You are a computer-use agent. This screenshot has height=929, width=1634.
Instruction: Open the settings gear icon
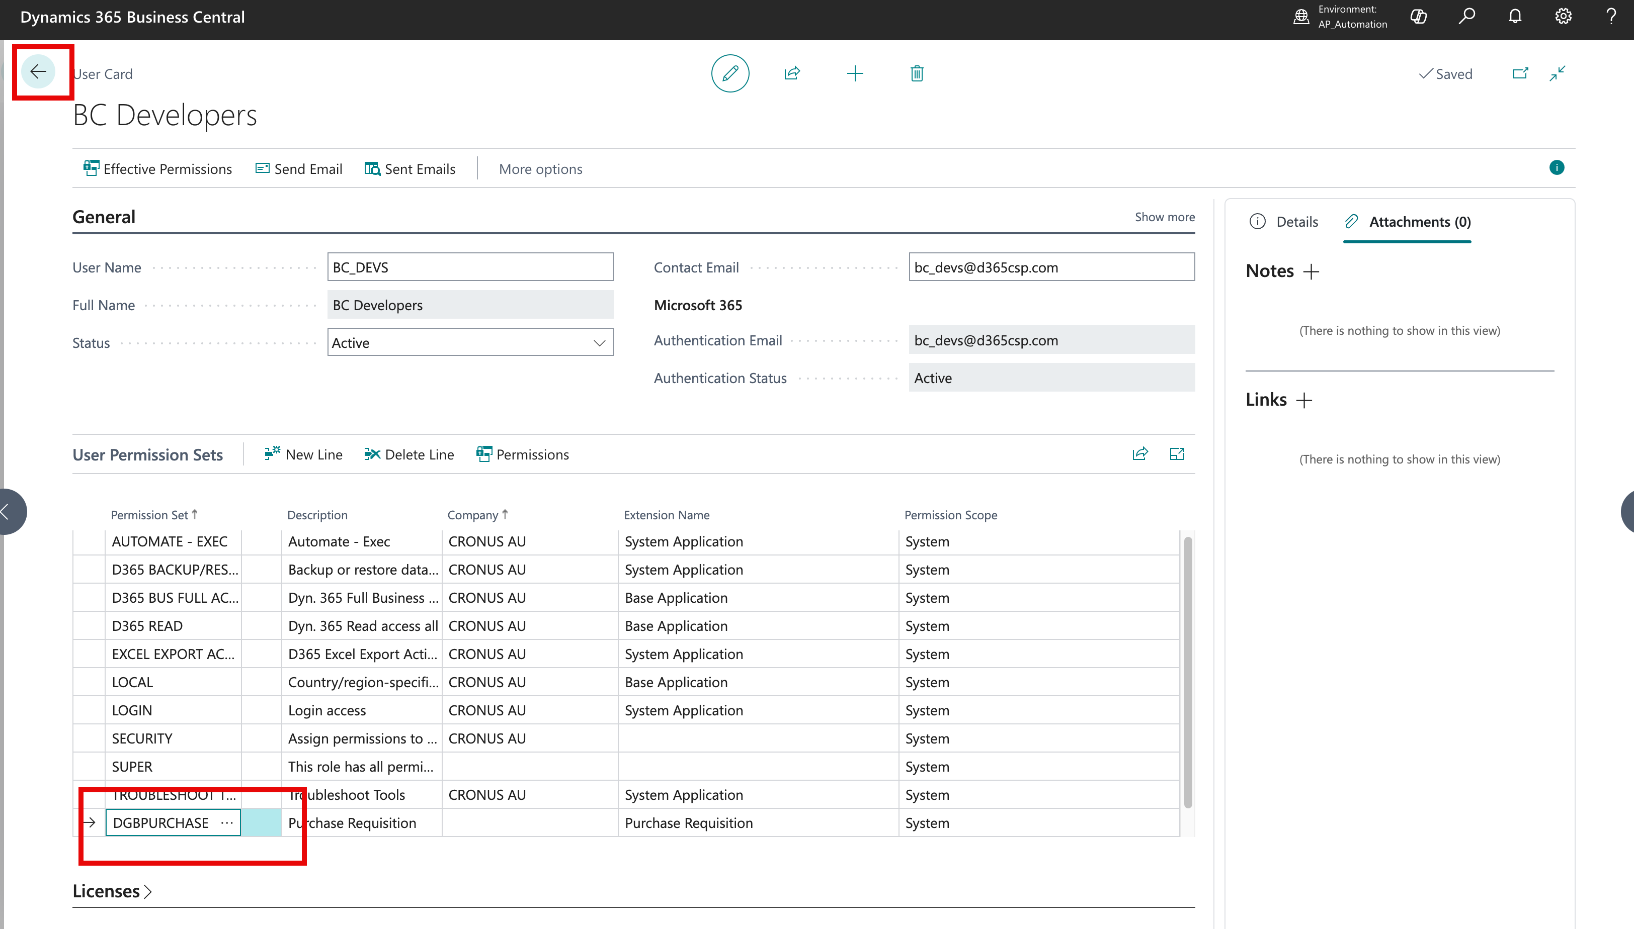click(1563, 17)
